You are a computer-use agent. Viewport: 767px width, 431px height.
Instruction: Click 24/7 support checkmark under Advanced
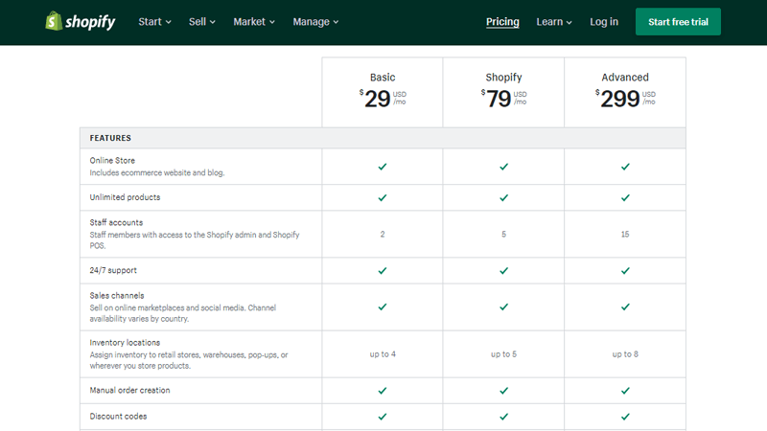tap(625, 270)
